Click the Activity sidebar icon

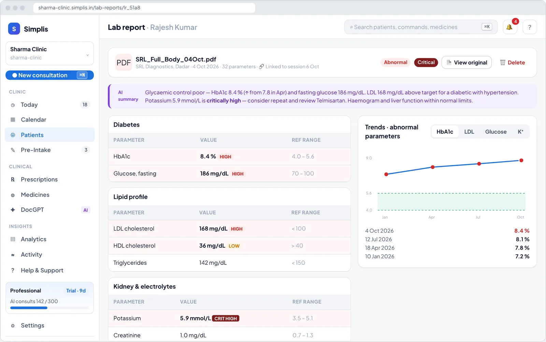tap(13, 255)
